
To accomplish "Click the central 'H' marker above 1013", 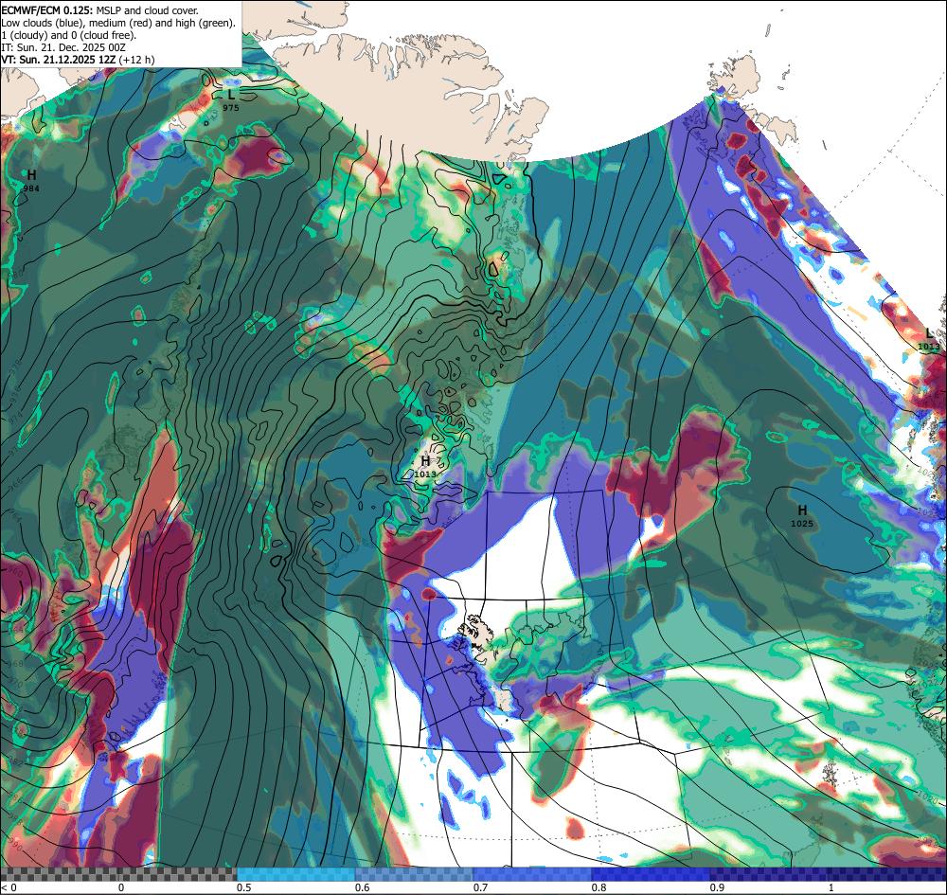I will pyautogui.click(x=425, y=461).
